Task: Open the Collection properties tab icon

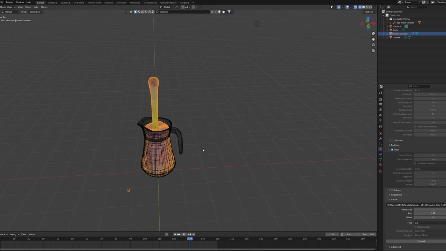Action: click(380, 127)
